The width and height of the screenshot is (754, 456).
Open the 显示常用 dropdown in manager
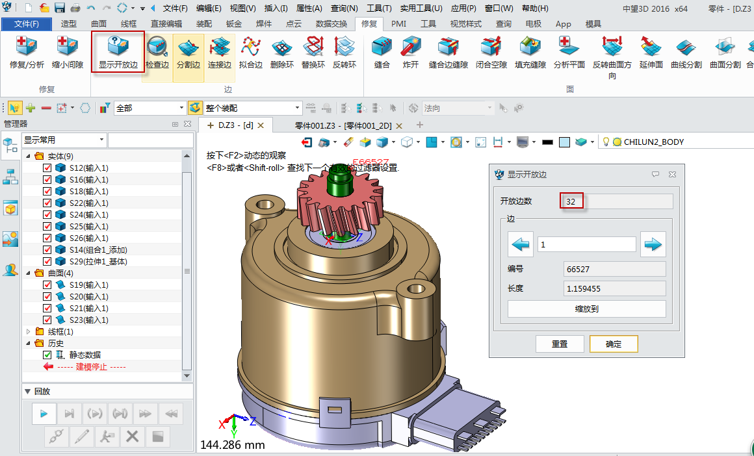[64, 140]
